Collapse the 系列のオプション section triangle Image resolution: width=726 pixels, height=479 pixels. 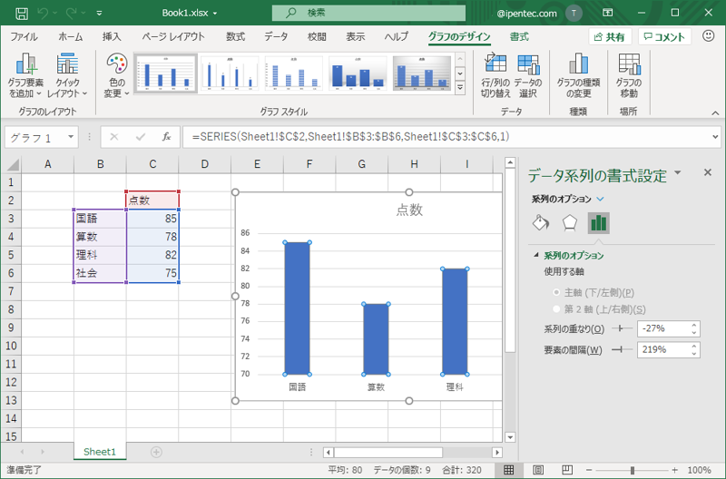click(536, 255)
